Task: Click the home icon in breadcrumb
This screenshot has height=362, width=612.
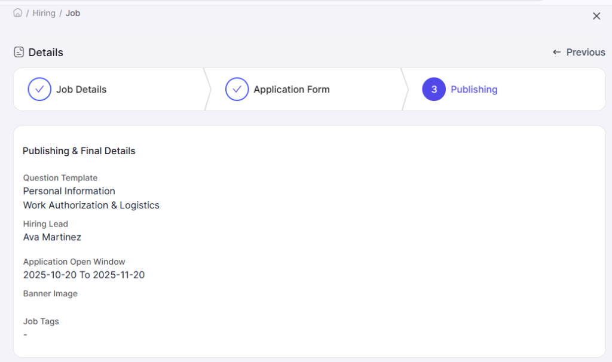Action: (18, 13)
